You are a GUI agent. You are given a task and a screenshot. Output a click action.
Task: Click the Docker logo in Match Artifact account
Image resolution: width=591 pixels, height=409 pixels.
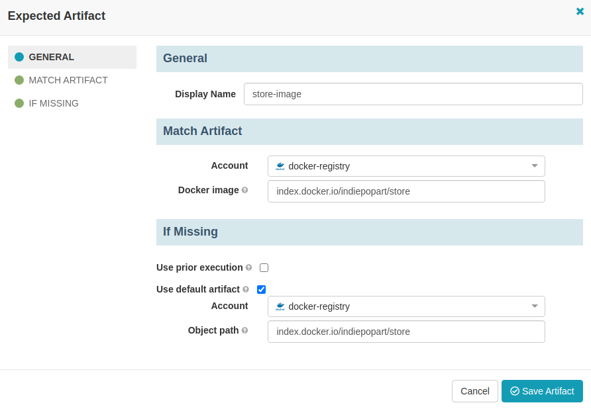point(280,166)
